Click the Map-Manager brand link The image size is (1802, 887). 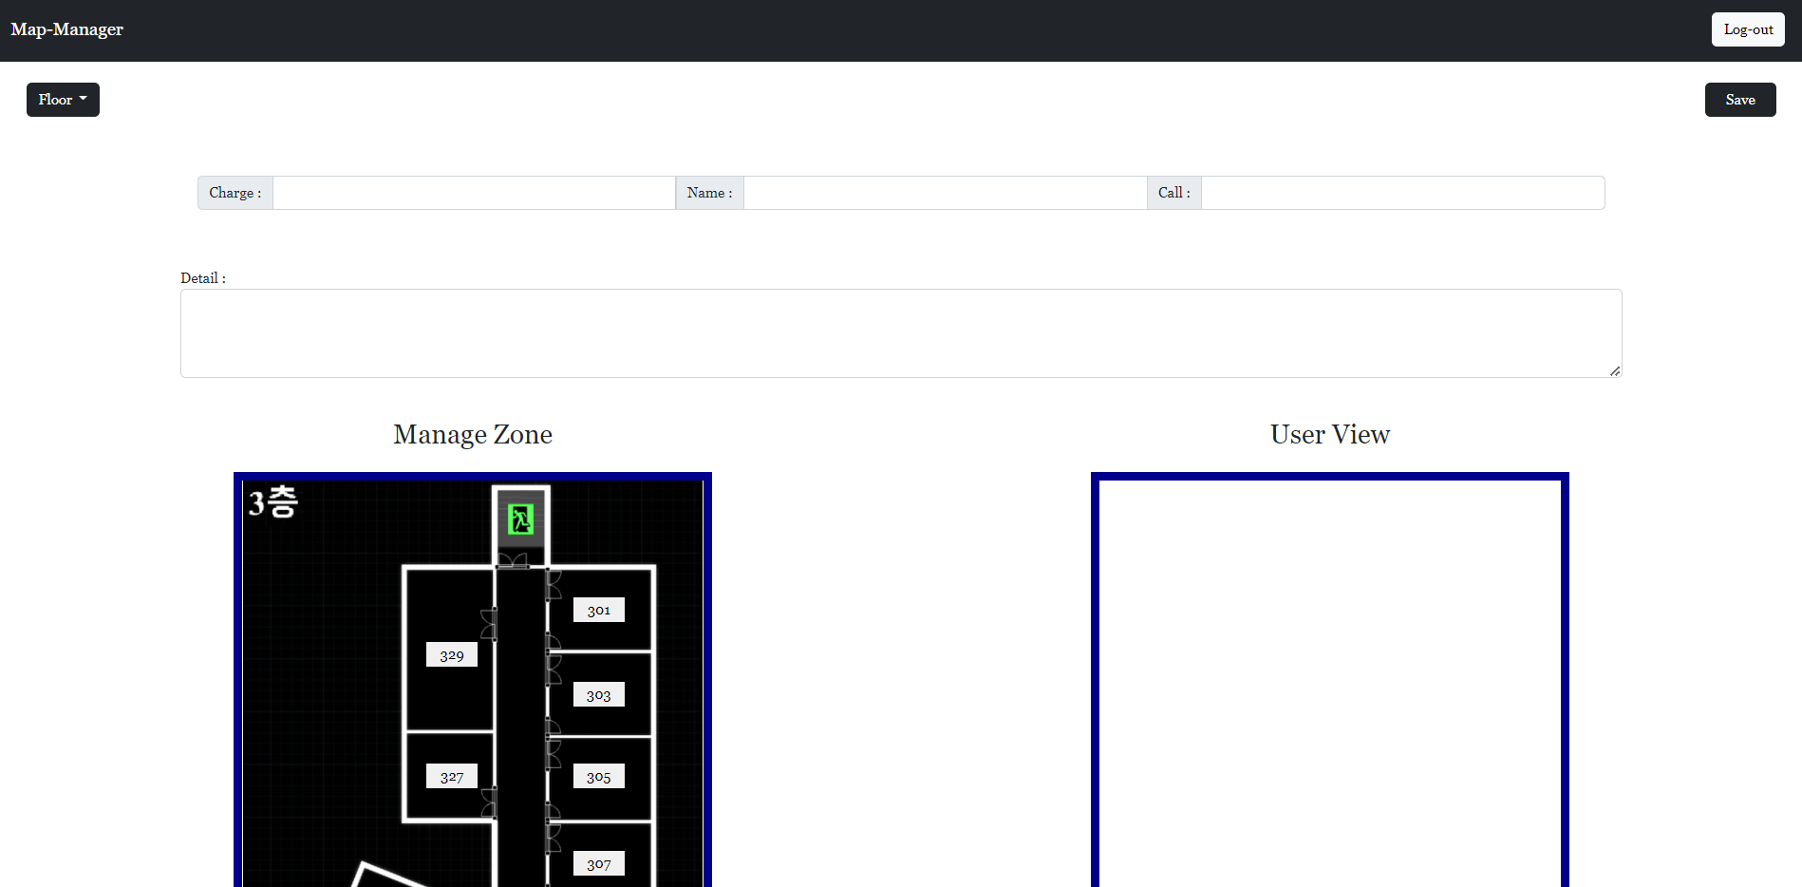click(67, 29)
